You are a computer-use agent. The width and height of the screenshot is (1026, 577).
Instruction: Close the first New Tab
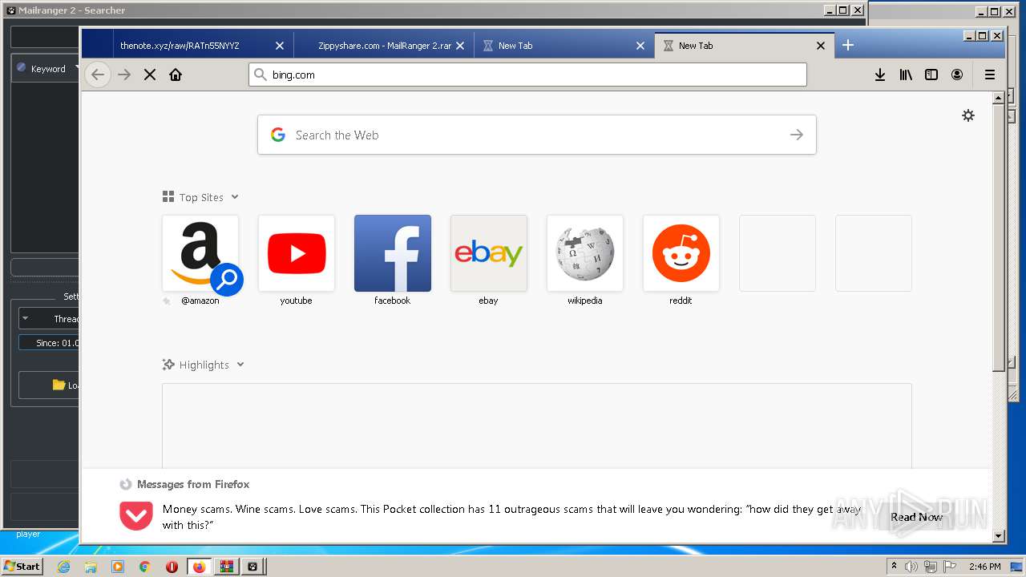(640, 46)
